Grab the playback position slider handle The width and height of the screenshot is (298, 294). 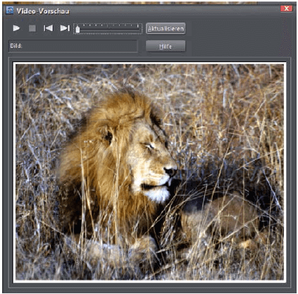click(x=77, y=30)
